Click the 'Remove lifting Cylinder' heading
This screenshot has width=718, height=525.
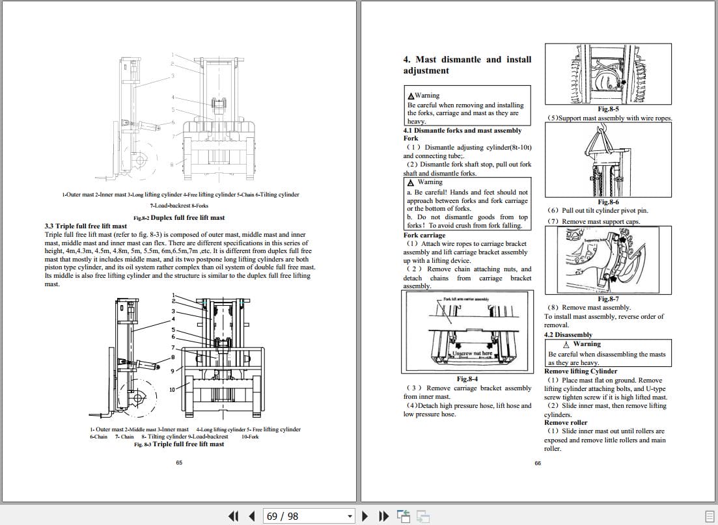tap(581, 371)
